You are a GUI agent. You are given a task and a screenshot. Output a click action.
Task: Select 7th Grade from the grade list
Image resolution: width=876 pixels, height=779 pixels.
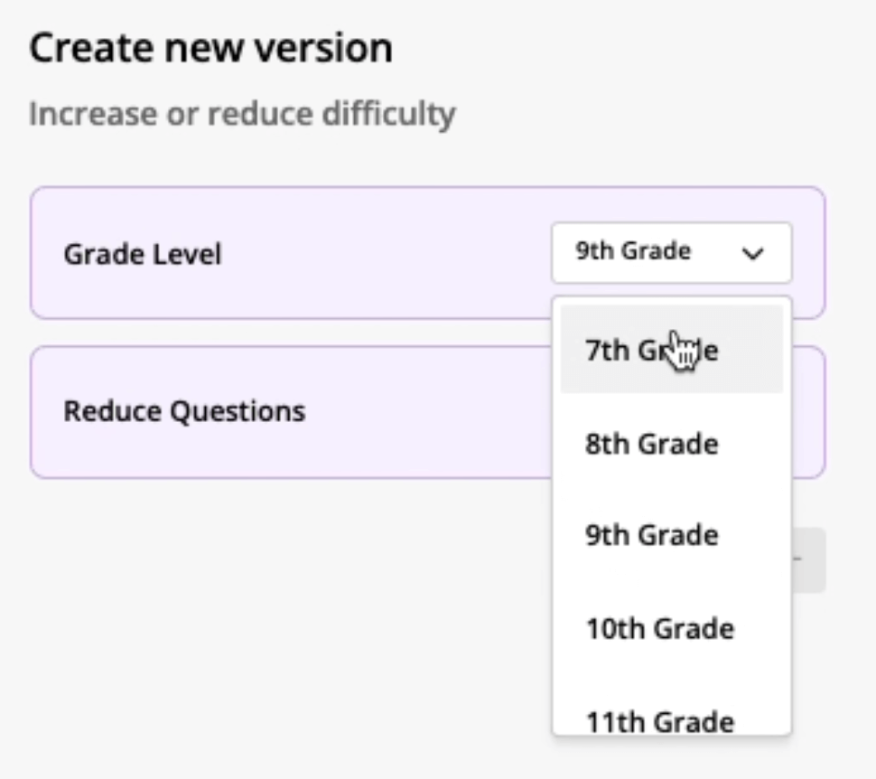pos(652,350)
